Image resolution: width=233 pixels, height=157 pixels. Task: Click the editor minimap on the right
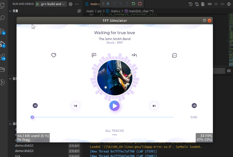coord(231,40)
